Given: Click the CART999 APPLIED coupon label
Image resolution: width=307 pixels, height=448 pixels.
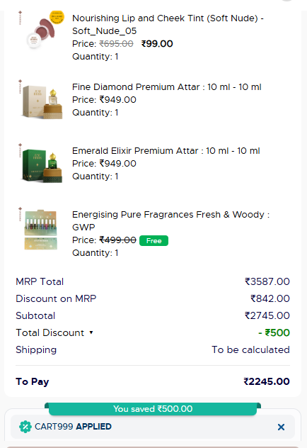Looking at the screenshot, I should coord(73,427).
